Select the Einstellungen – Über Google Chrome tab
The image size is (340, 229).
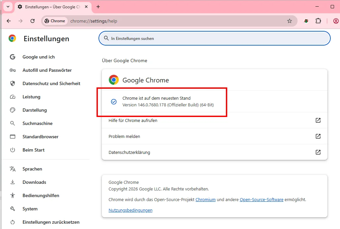(x=53, y=7)
